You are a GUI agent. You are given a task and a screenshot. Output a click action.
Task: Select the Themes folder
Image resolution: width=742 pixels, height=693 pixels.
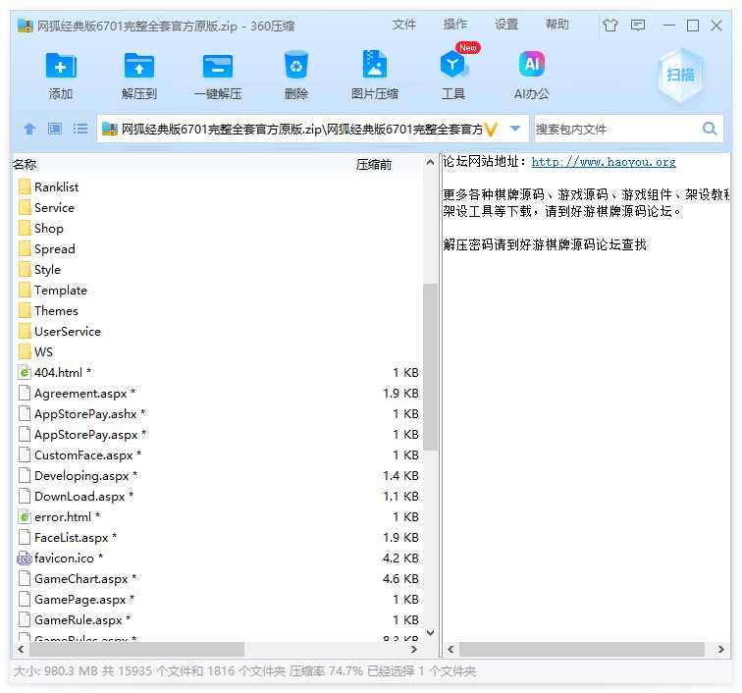pos(48,311)
